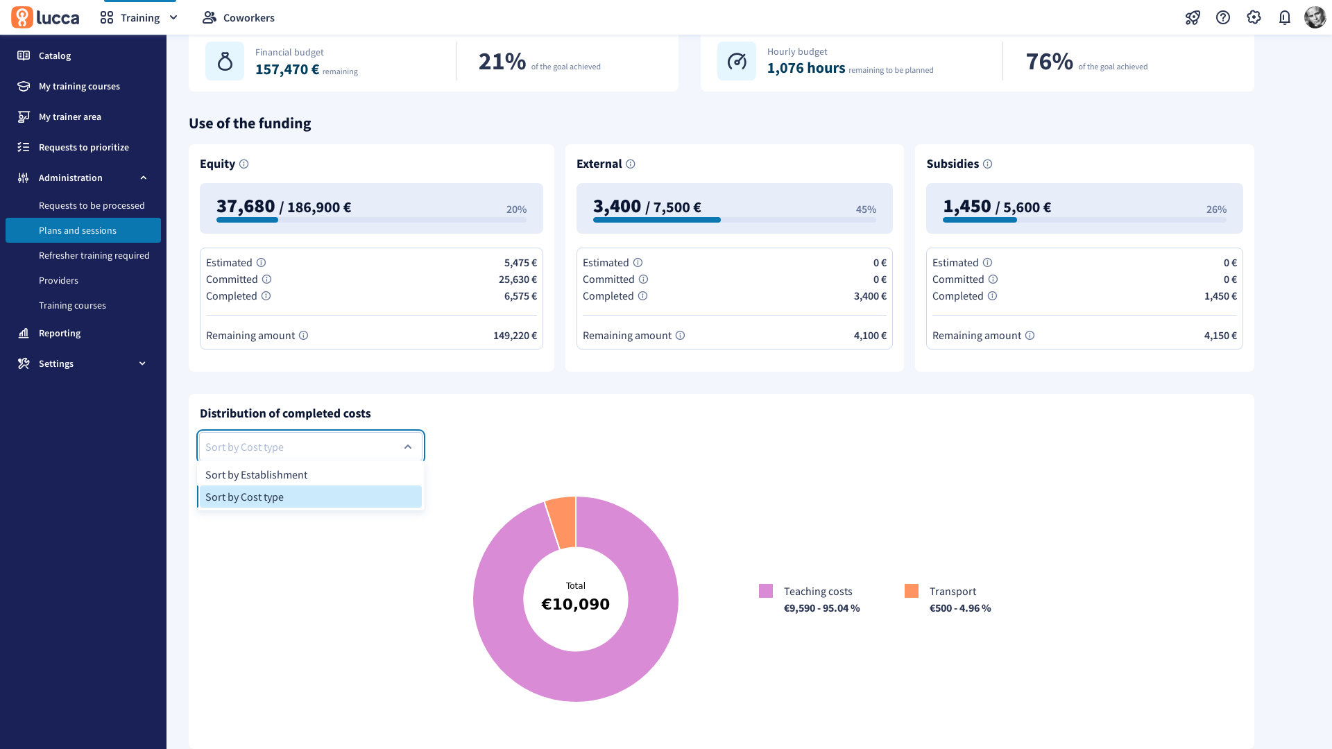Screen dimensions: 1332x749
Task: Open the settings gear icon in header
Action: click(x=1254, y=17)
